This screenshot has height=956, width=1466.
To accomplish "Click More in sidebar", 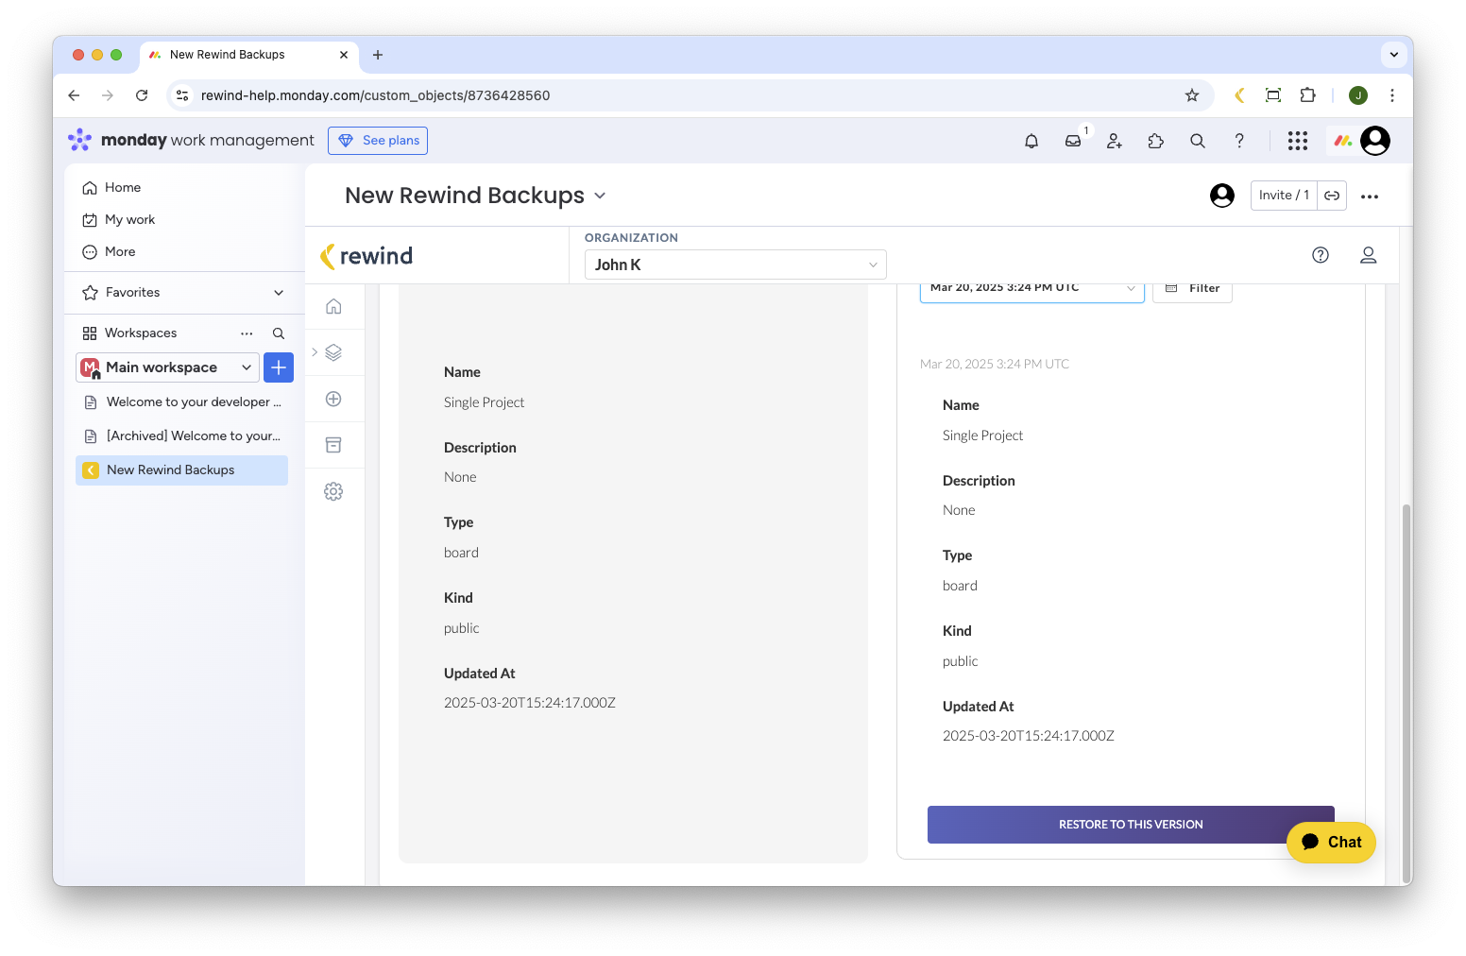I will pyautogui.click(x=110, y=252).
